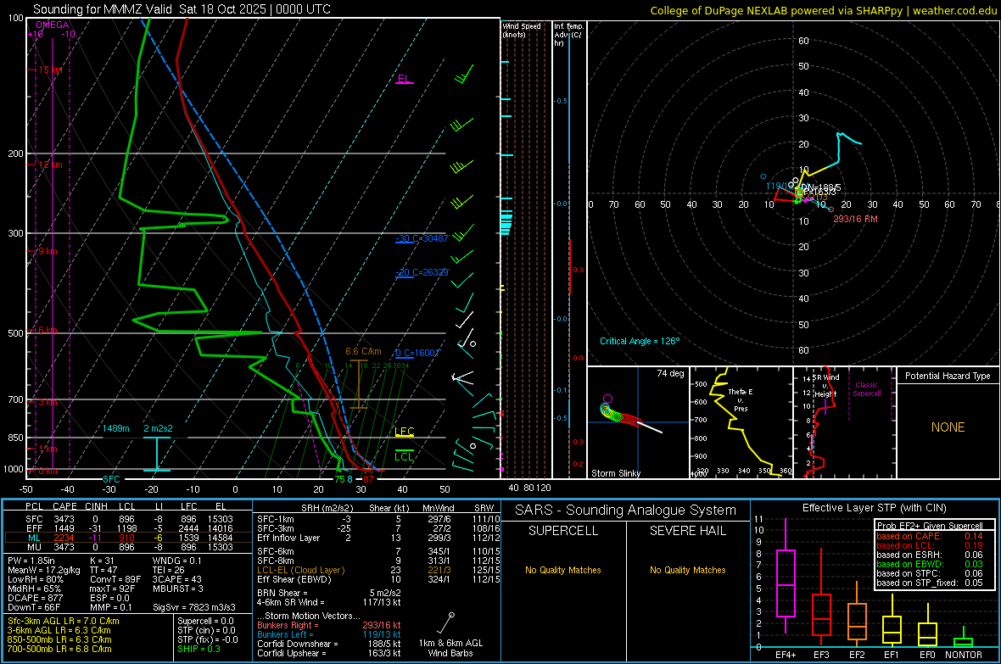Screen dimensions: 1001x664
Task: Click No Quality Matches under SEVERE HAIL
Action: click(x=687, y=570)
